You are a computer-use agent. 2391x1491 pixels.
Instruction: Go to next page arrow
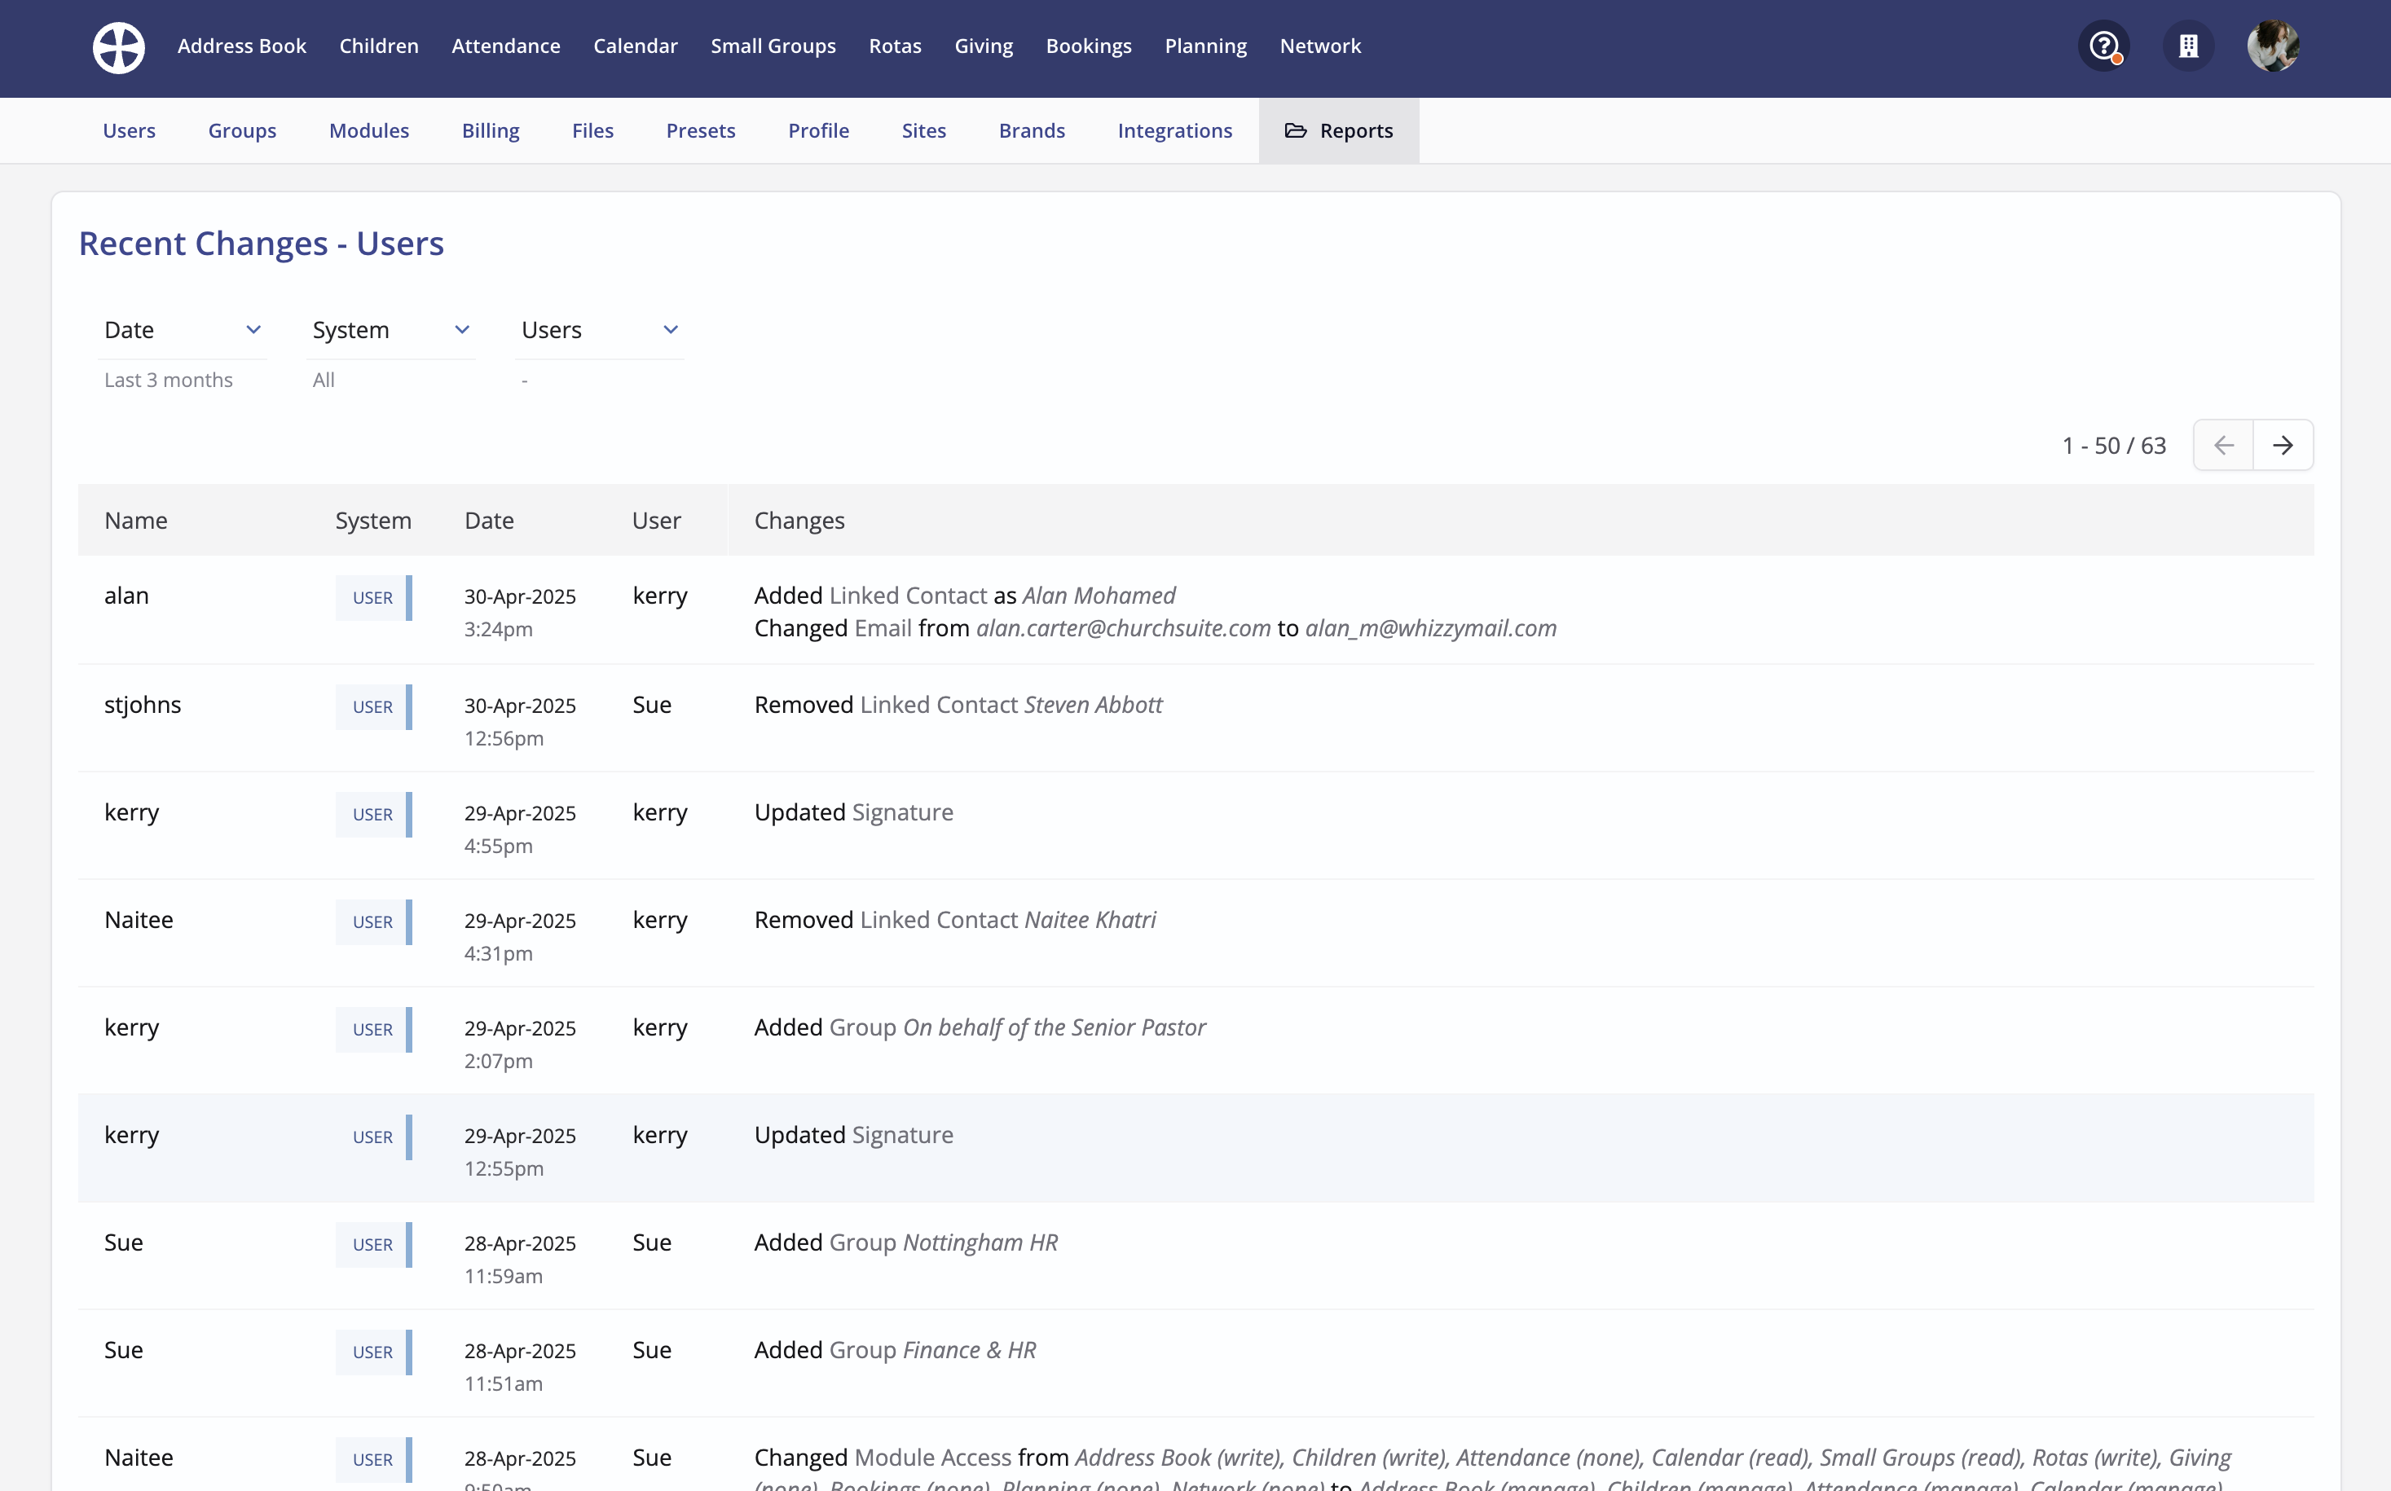point(2283,445)
